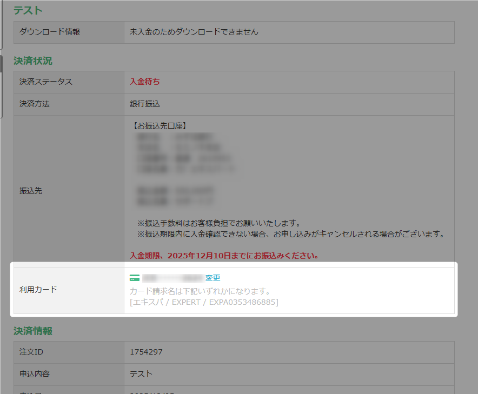Click the 決済情報 section heading
The height and width of the screenshot is (394, 478).
tap(33, 331)
